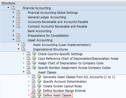This screenshot has width=126, height=98.
Task: Open documentation icon for Copy Reference Chart of Depreciation
Action: point(29,58)
